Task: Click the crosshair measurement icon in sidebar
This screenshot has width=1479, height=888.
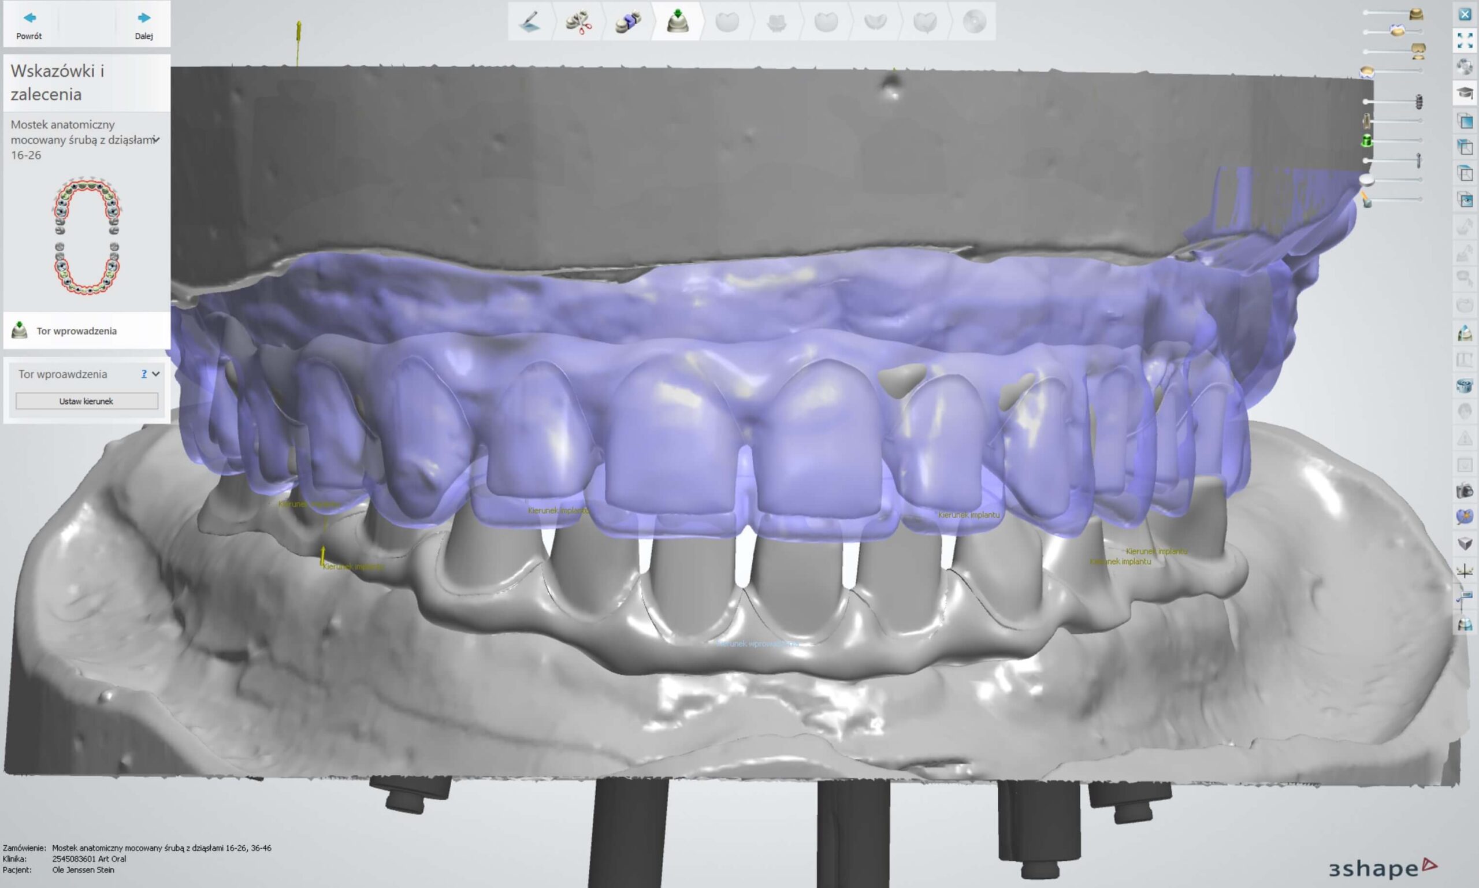Action: [1464, 571]
